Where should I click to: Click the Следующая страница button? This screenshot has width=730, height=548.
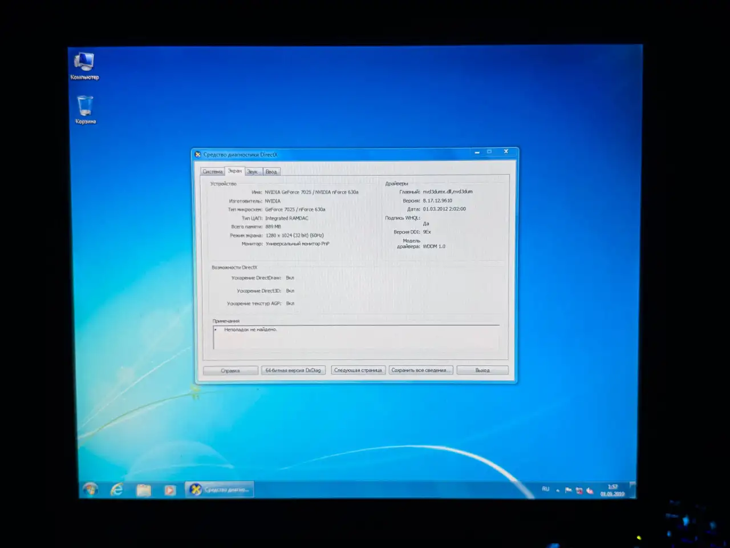click(358, 370)
